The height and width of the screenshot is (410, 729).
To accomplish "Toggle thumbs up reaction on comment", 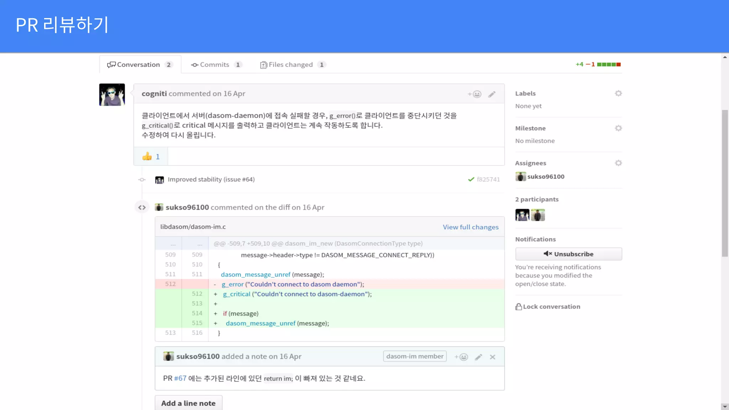I will click(x=151, y=157).
